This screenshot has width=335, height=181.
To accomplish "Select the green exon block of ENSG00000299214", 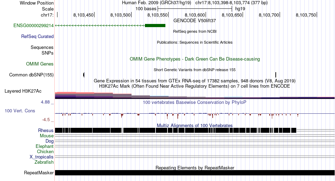I will tap(155, 26).
